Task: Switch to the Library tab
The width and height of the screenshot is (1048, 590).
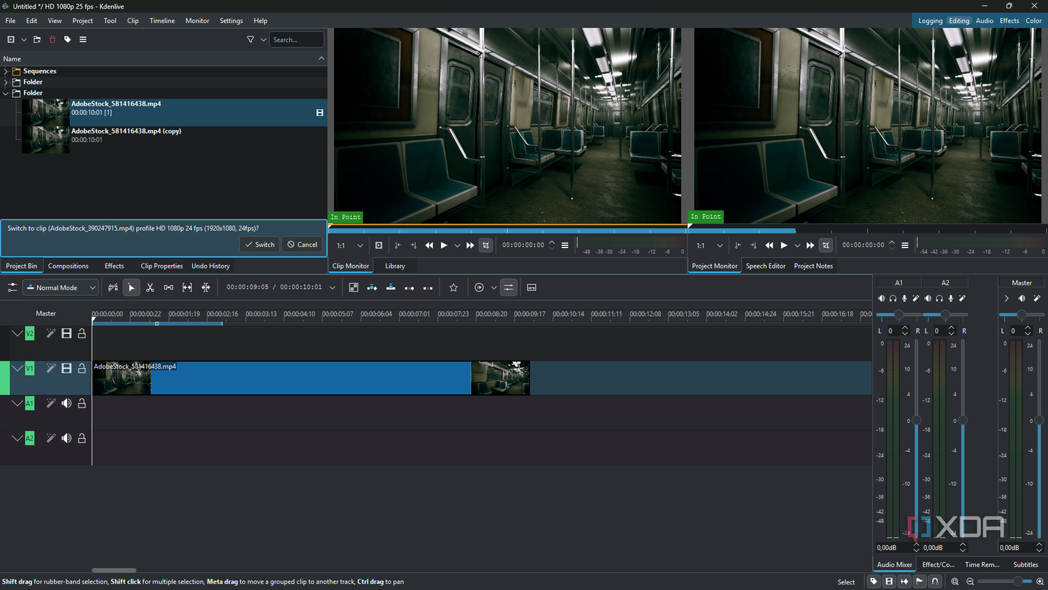Action: coord(395,266)
